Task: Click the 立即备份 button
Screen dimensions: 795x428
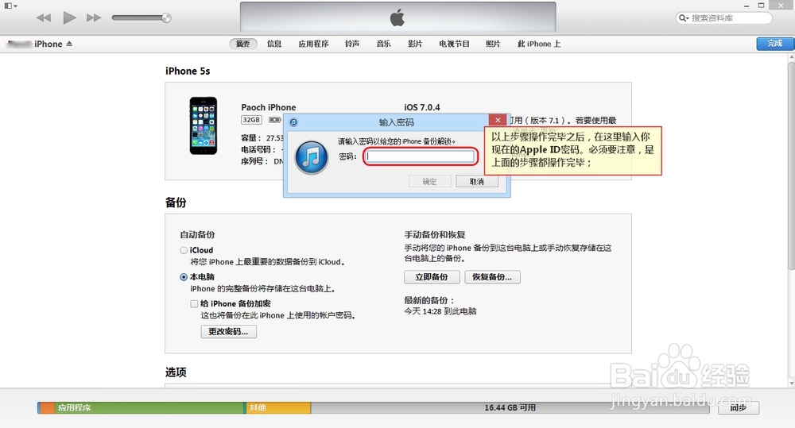Action: tap(432, 277)
